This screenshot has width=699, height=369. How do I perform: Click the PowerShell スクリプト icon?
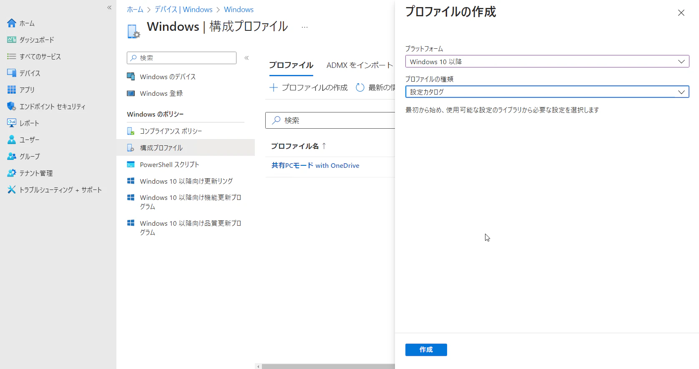click(x=131, y=165)
